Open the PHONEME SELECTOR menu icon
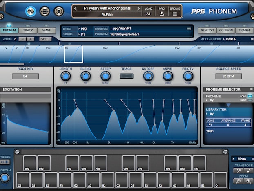The width and height of the screenshot is (254, 191). click(252, 89)
